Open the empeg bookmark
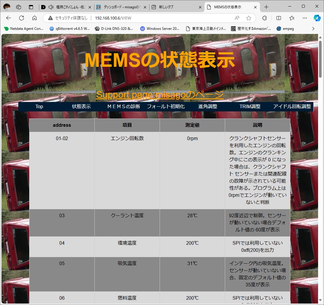 [285, 29]
